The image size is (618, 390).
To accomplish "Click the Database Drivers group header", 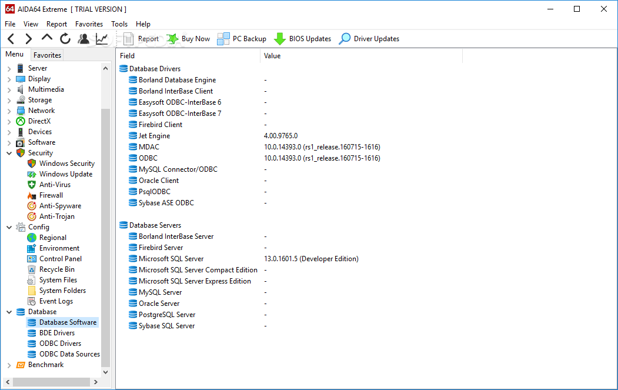I will click(x=150, y=69).
